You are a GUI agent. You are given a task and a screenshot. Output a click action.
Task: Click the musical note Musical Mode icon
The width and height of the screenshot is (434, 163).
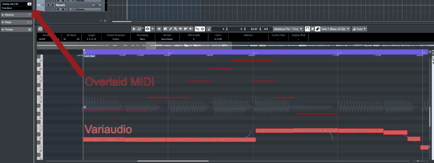209,29
